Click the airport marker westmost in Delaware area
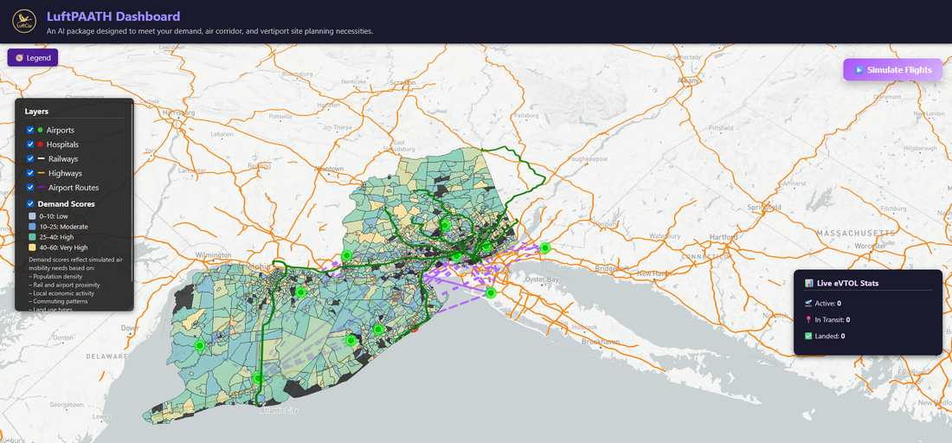952x443 pixels. pos(200,345)
